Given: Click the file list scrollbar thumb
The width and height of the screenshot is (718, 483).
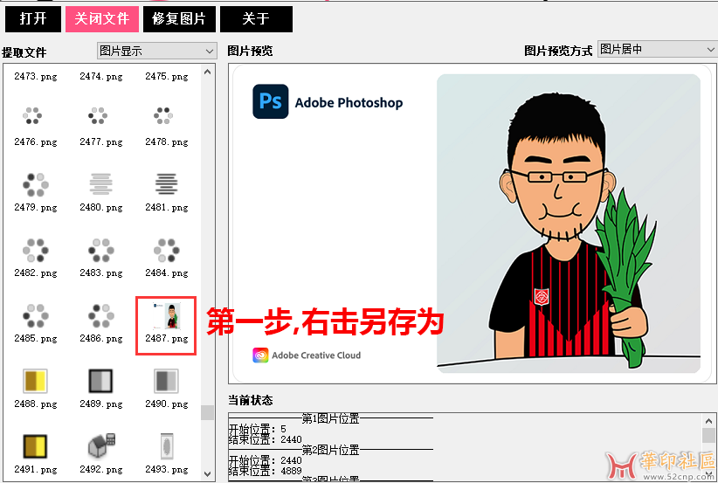Looking at the screenshot, I should click(x=207, y=412).
